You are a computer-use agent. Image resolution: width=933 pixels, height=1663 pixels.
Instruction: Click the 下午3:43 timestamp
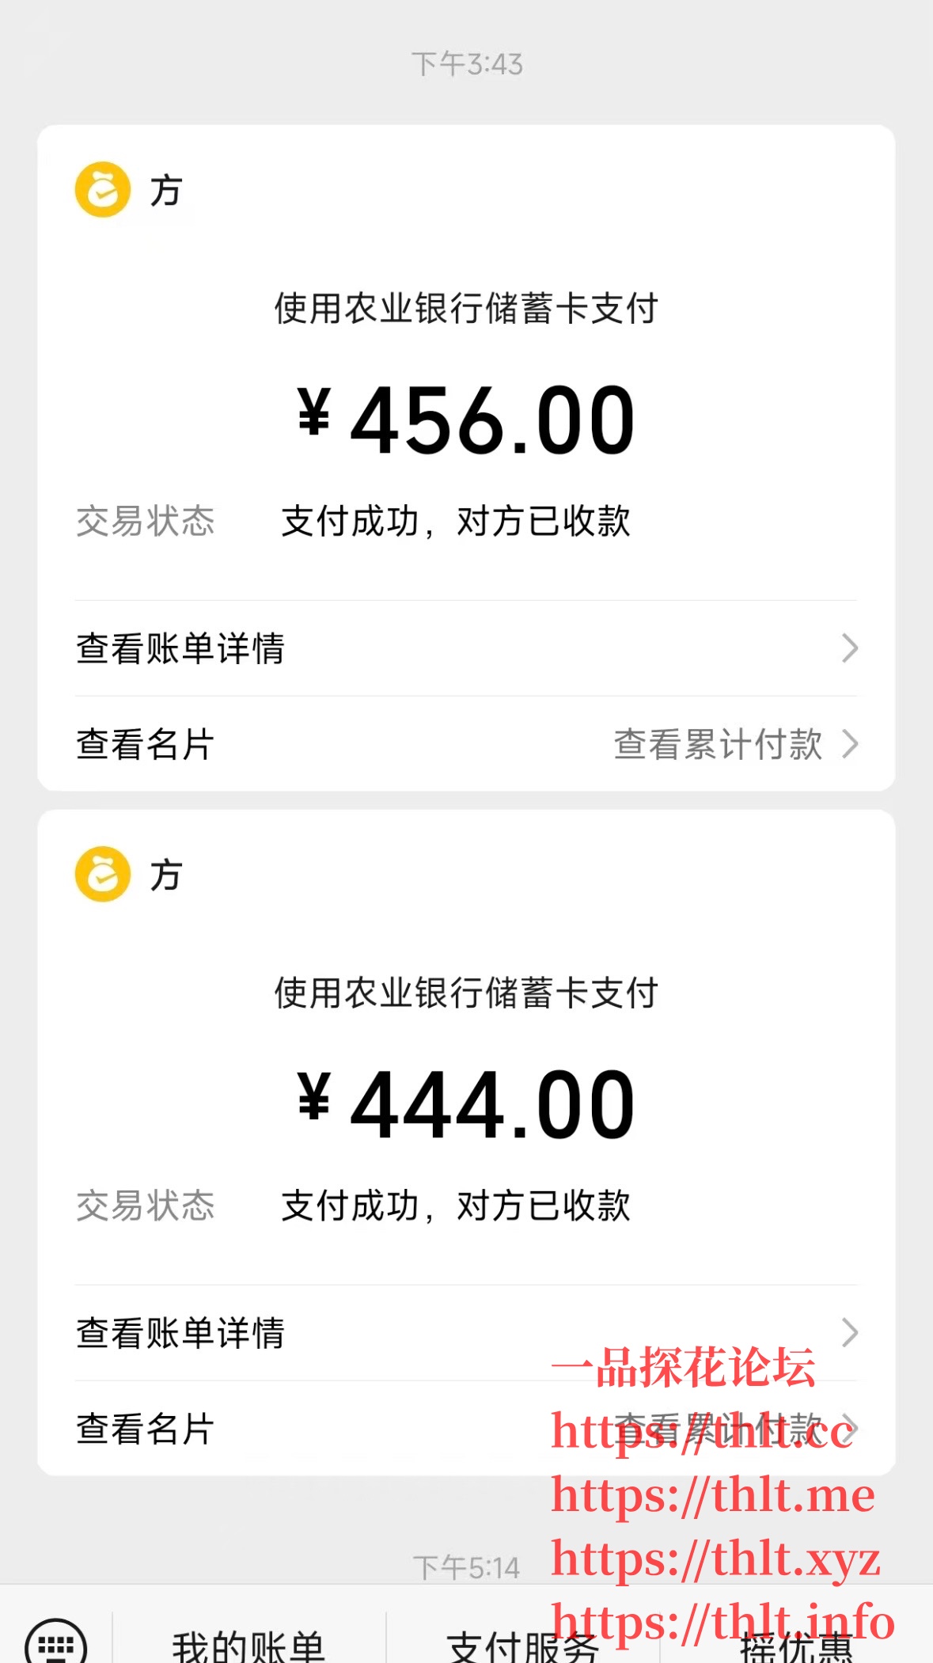click(467, 64)
